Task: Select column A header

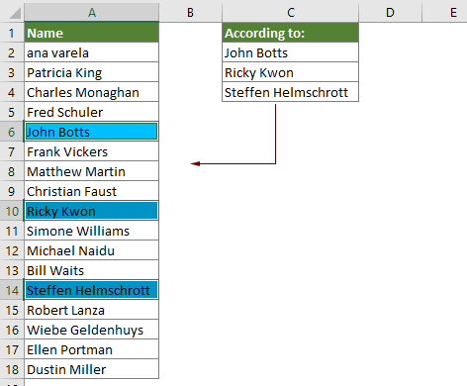Action: pyautogui.click(x=92, y=13)
